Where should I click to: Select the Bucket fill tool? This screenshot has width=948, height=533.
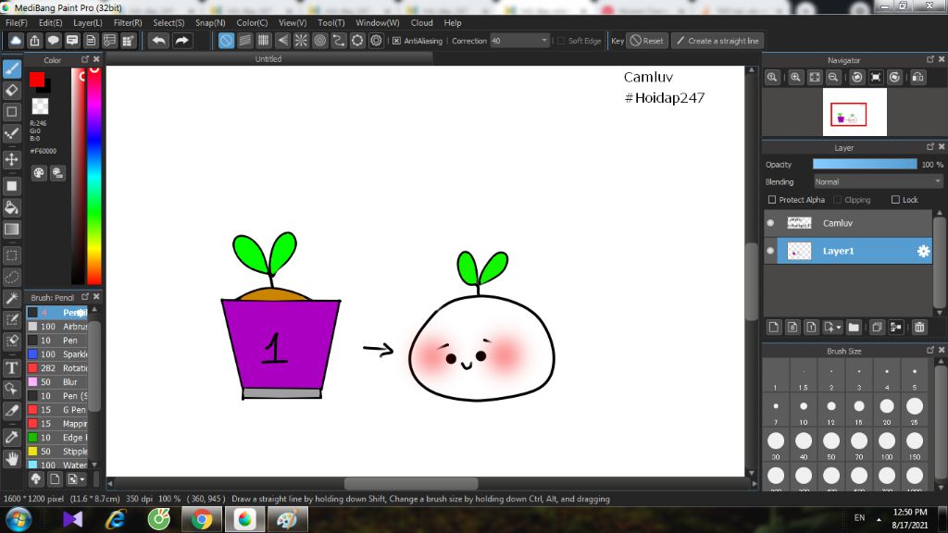[x=11, y=208]
